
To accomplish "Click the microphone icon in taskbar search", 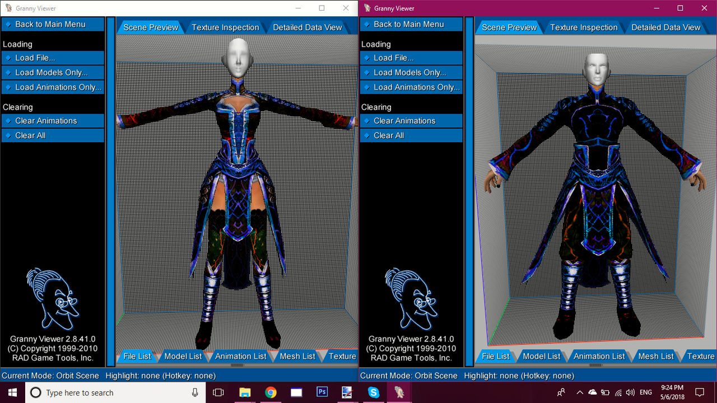I will point(195,393).
